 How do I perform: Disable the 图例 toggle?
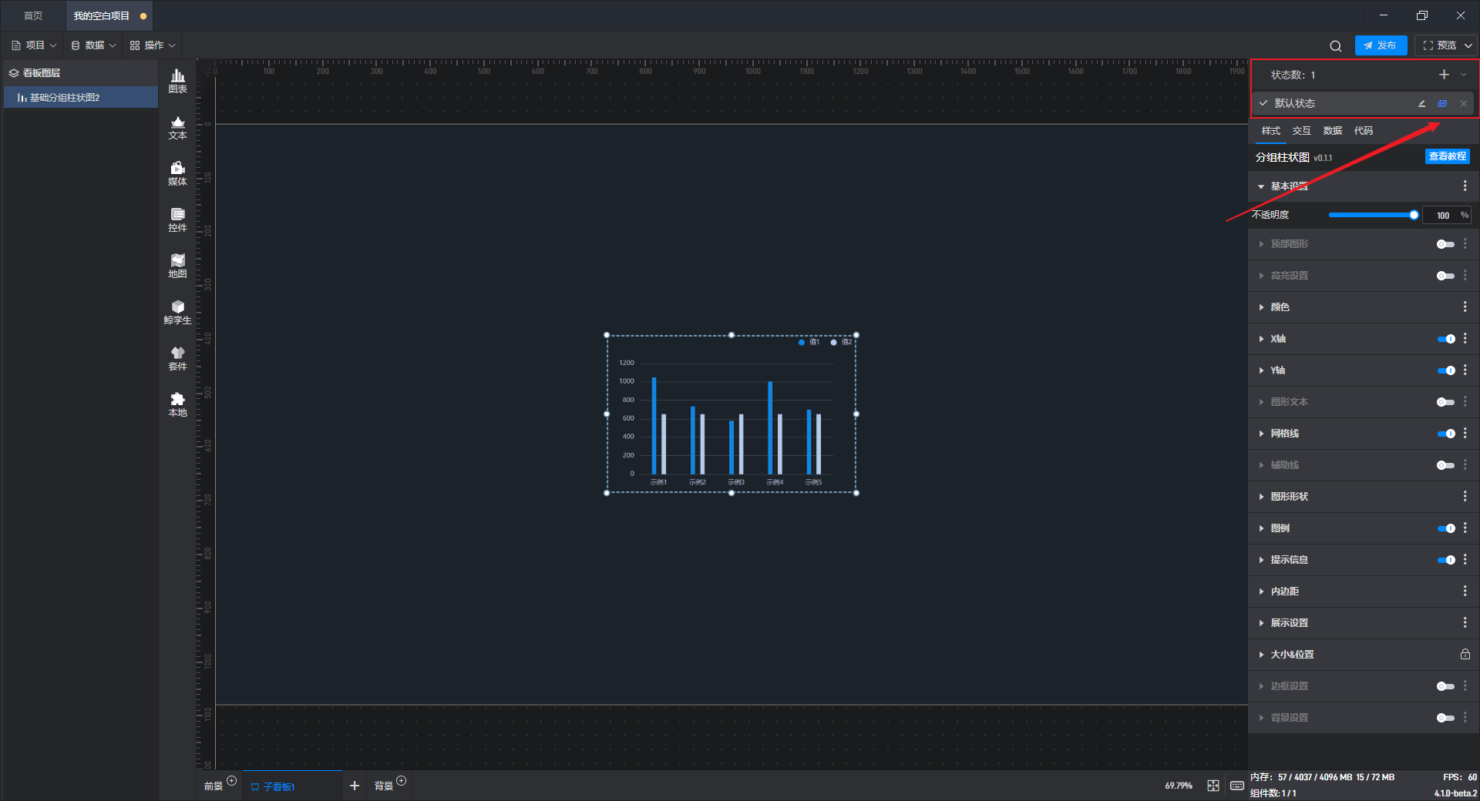(1446, 528)
